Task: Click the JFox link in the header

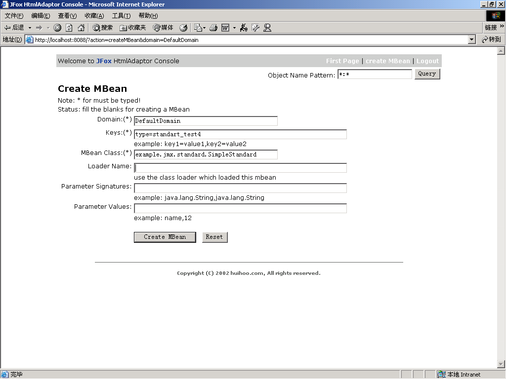Action: pyautogui.click(x=104, y=61)
